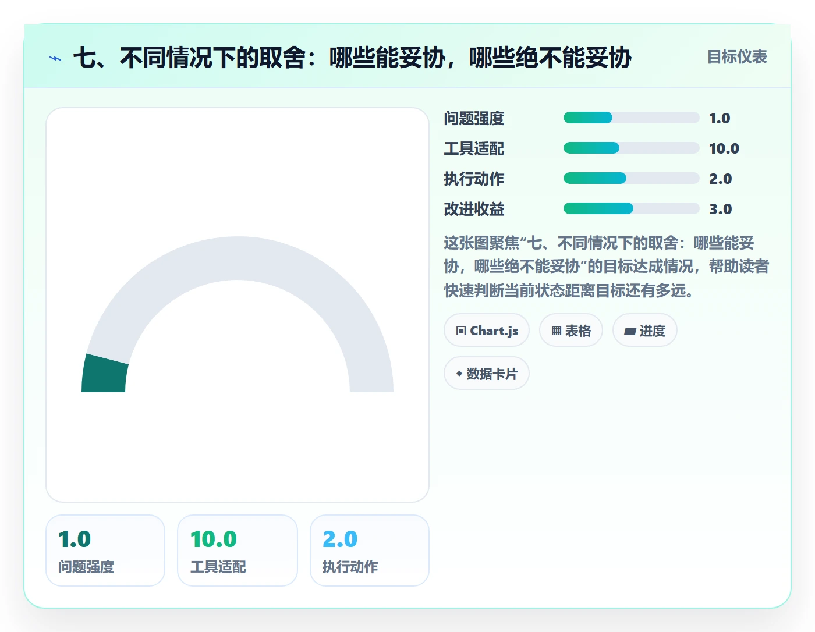Open the 工具适配 stat card below the gauge

tap(238, 551)
